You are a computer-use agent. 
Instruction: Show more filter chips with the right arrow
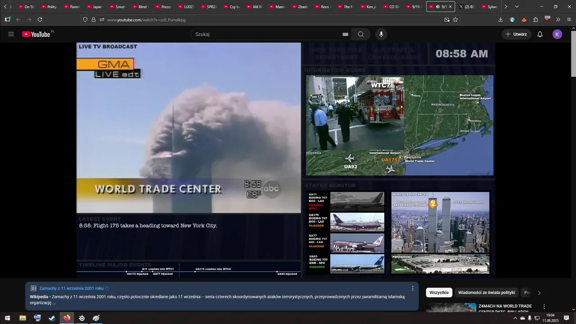point(539,293)
